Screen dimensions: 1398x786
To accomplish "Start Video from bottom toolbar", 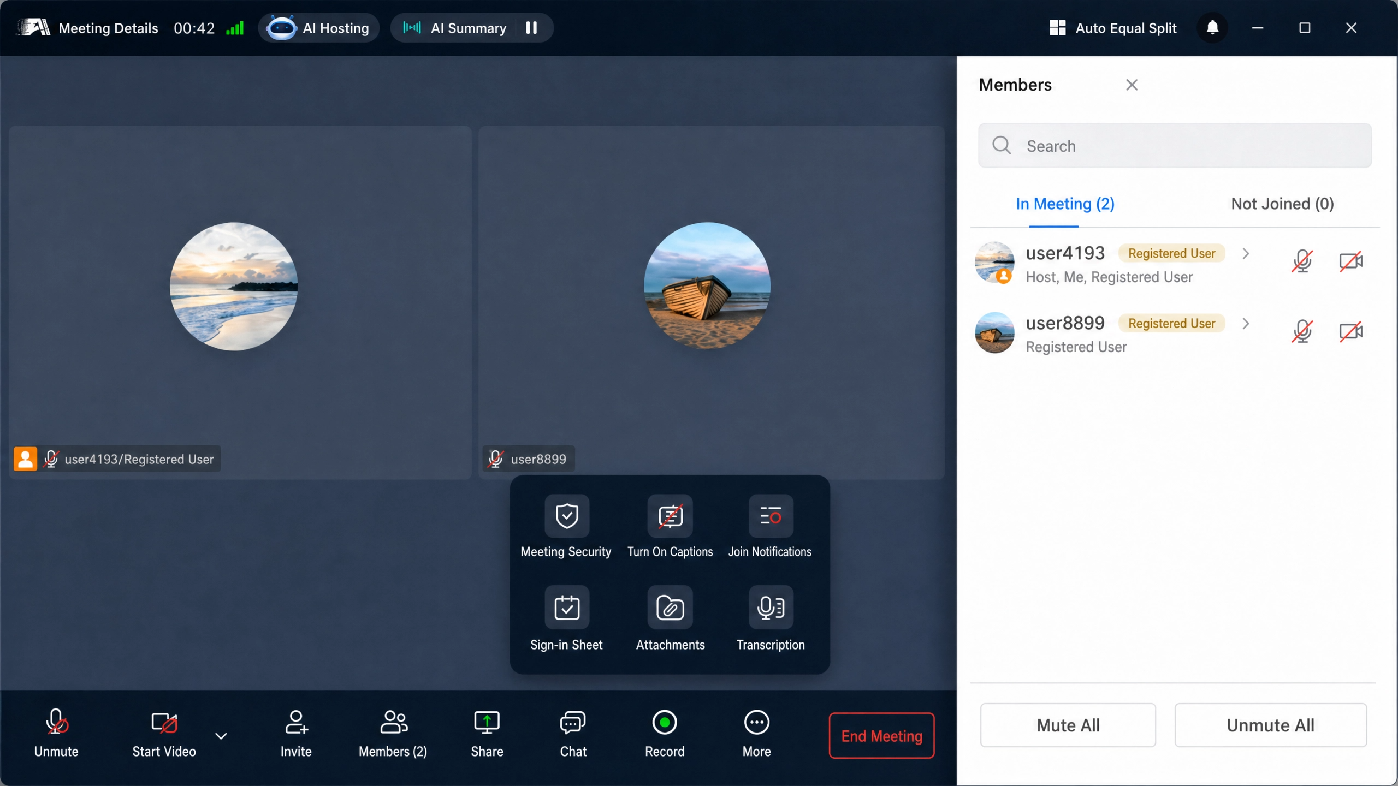I will 164,734.
